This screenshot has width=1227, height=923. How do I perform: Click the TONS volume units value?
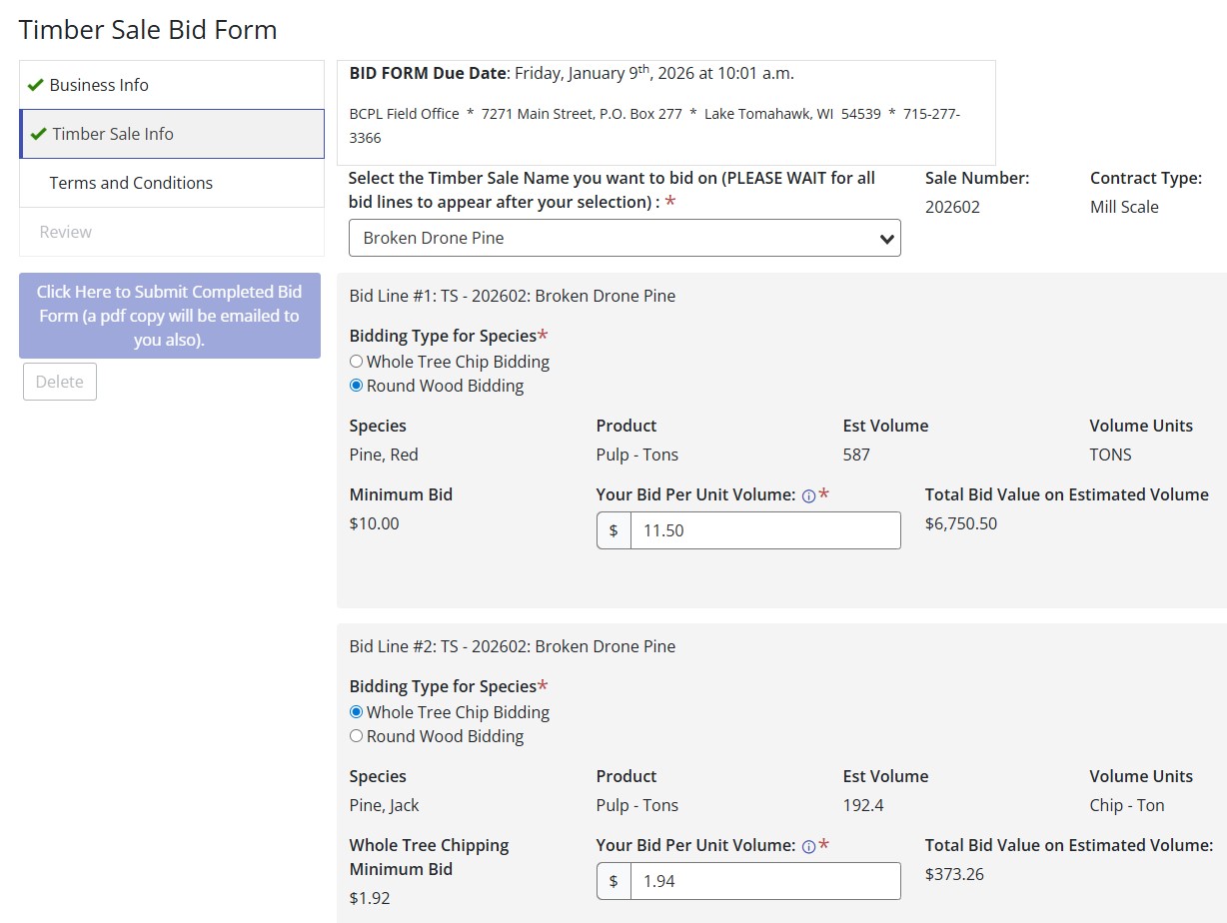click(x=1111, y=455)
